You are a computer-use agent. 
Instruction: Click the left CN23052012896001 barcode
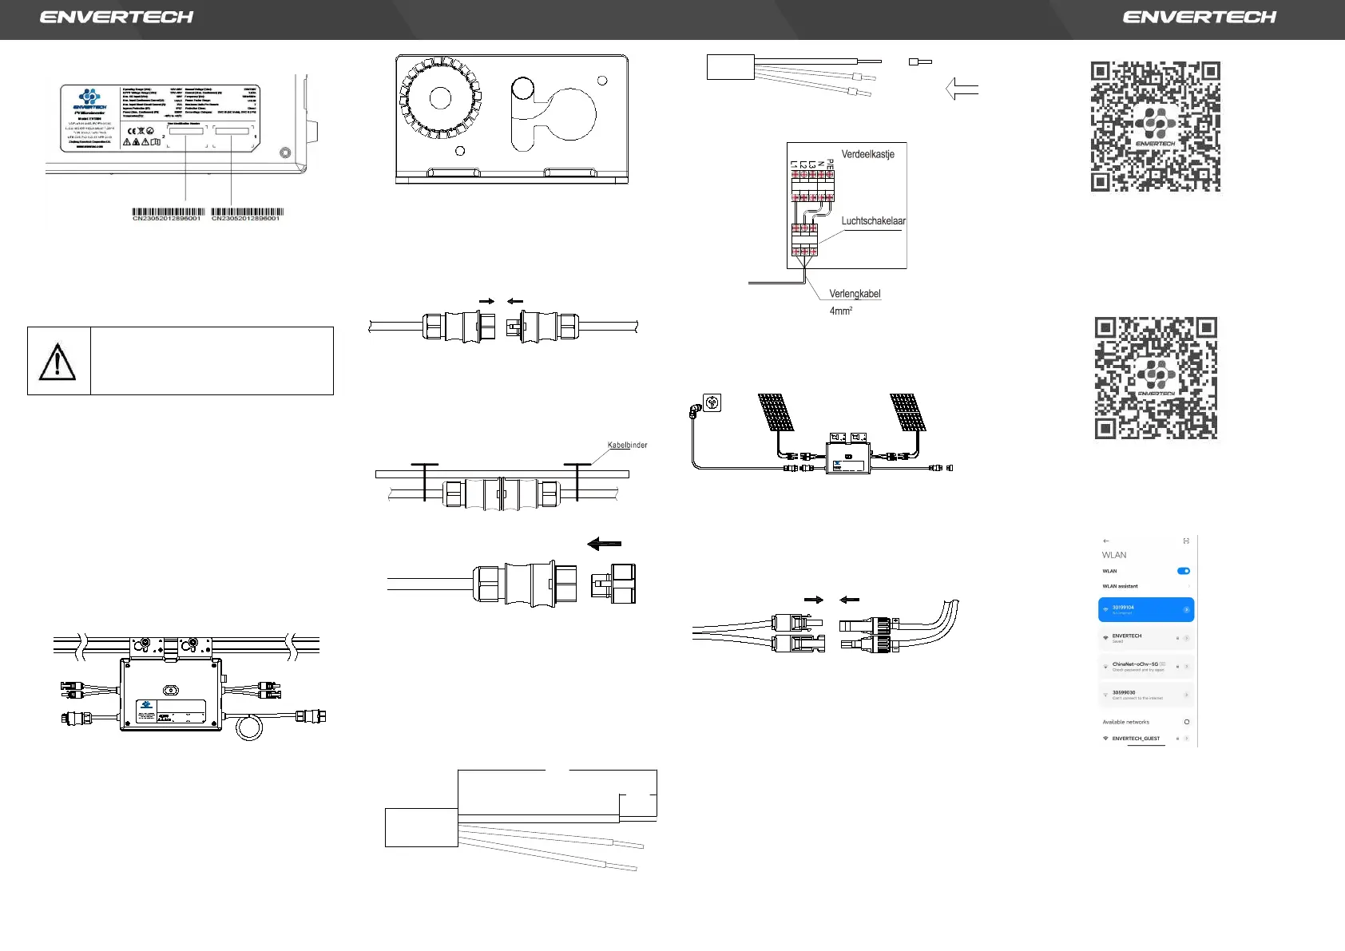pyautogui.click(x=167, y=214)
